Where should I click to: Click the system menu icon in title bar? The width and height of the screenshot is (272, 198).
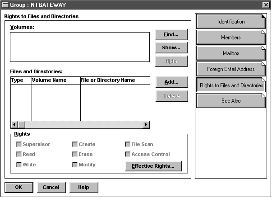point(5,4)
